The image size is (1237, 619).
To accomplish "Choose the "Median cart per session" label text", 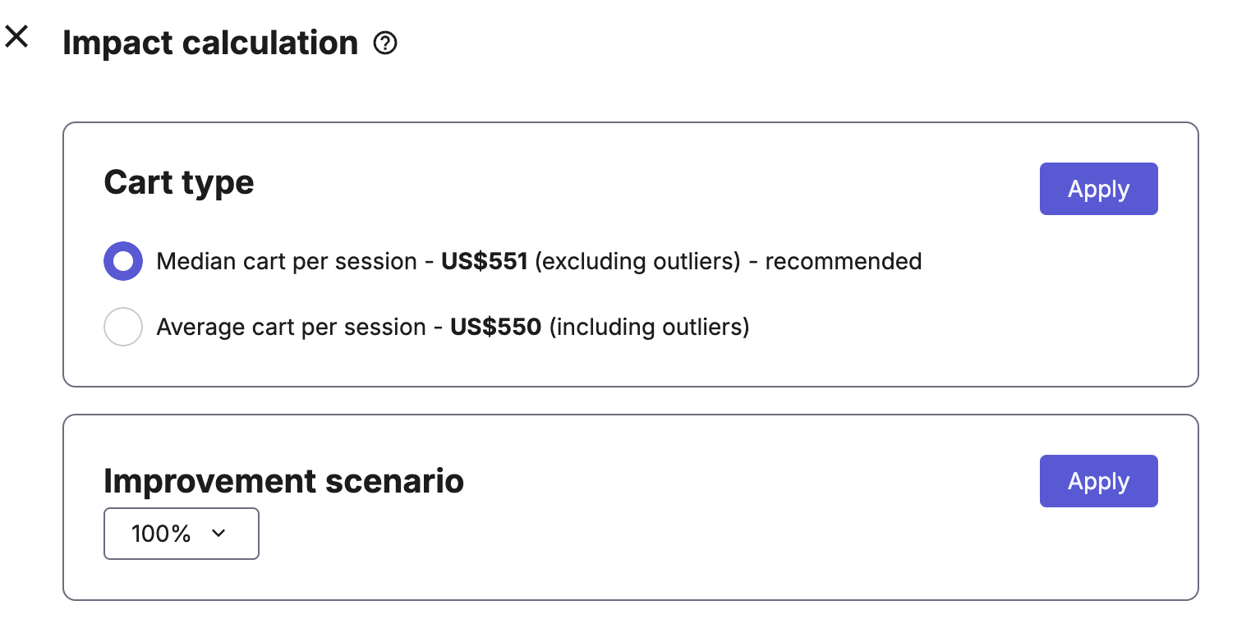I will pos(287,261).
